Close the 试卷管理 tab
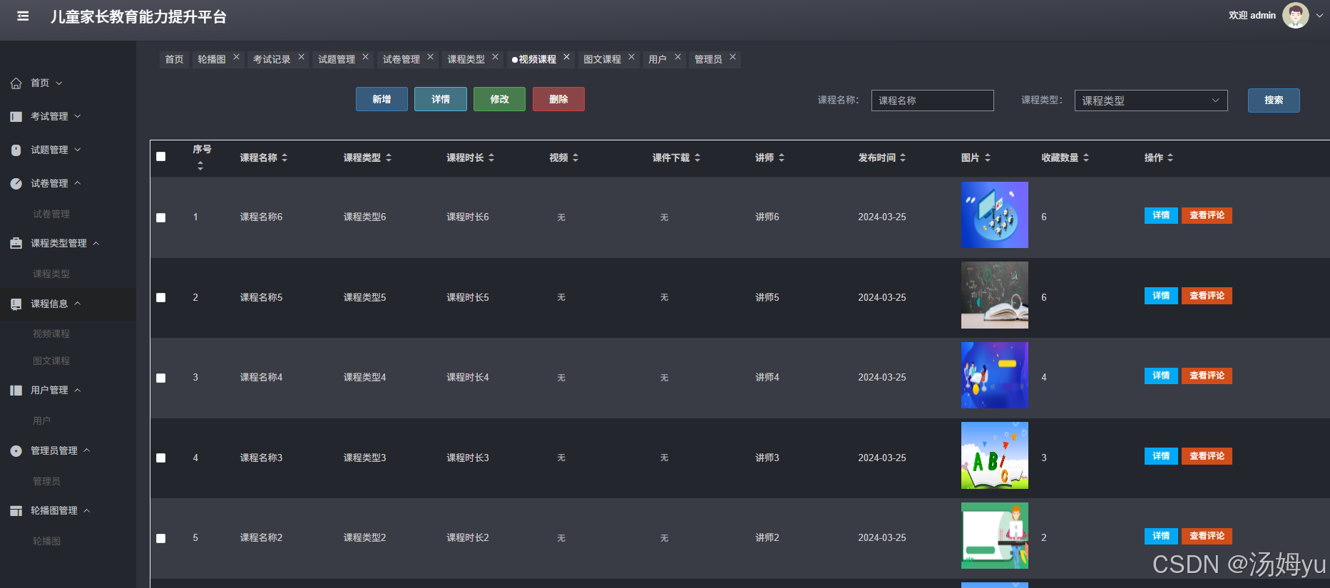 [x=430, y=57]
